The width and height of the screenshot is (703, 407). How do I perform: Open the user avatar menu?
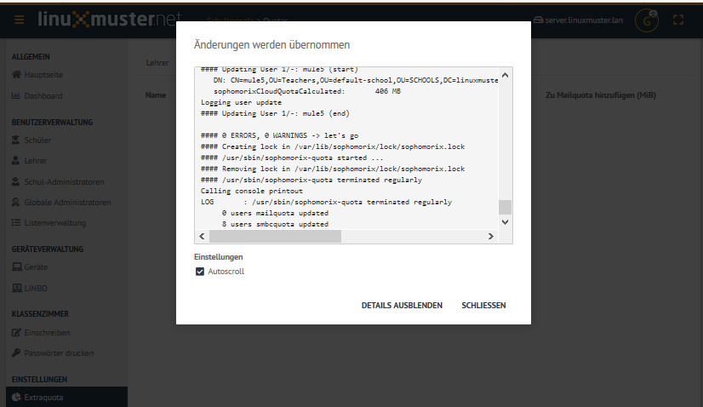(647, 20)
